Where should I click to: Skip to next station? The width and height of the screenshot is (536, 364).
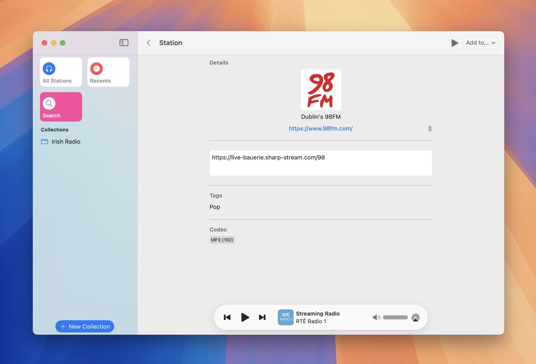(262, 317)
